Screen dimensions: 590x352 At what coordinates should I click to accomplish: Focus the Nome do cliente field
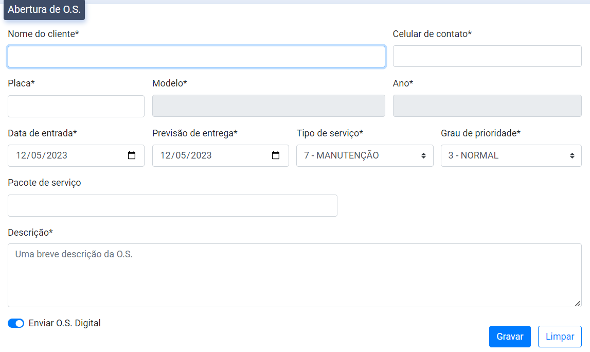pyautogui.click(x=196, y=57)
